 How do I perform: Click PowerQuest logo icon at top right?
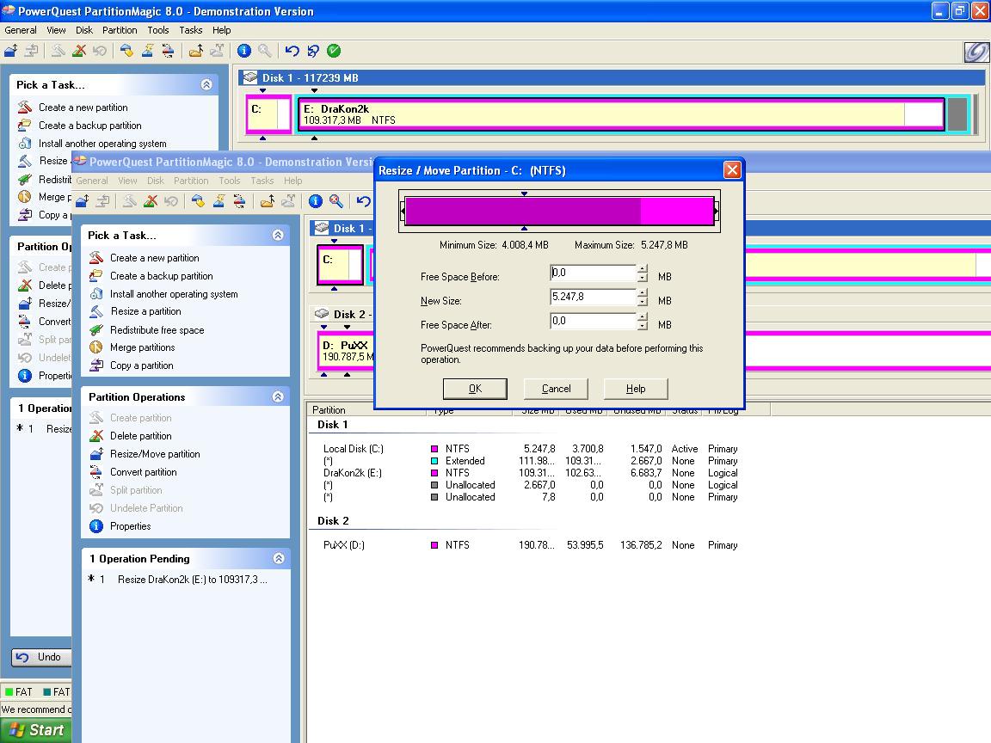(x=976, y=52)
